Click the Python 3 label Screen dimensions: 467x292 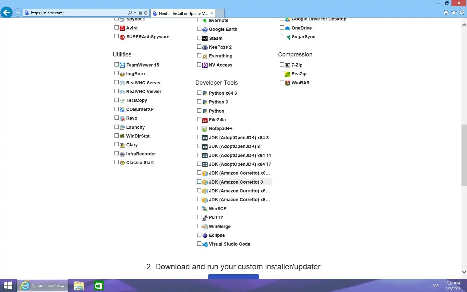click(x=218, y=102)
